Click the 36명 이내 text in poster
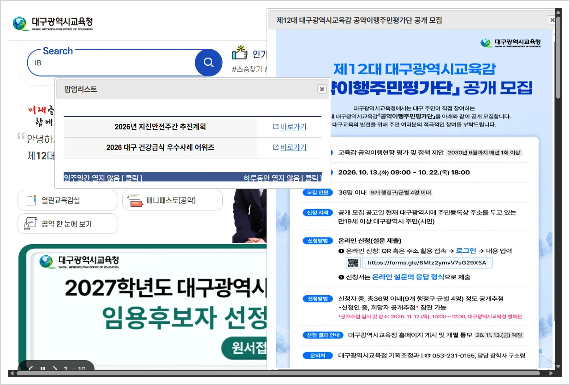 352,192
